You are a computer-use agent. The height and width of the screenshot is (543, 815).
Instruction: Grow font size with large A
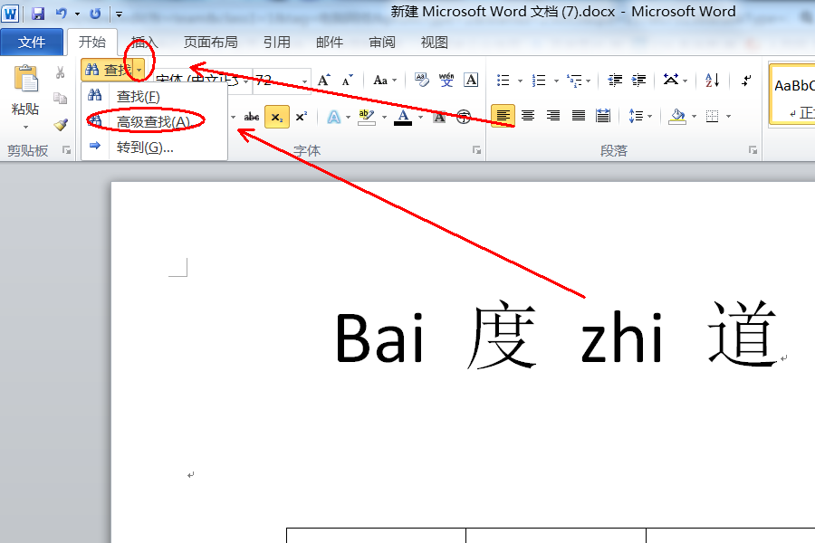point(323,80)
